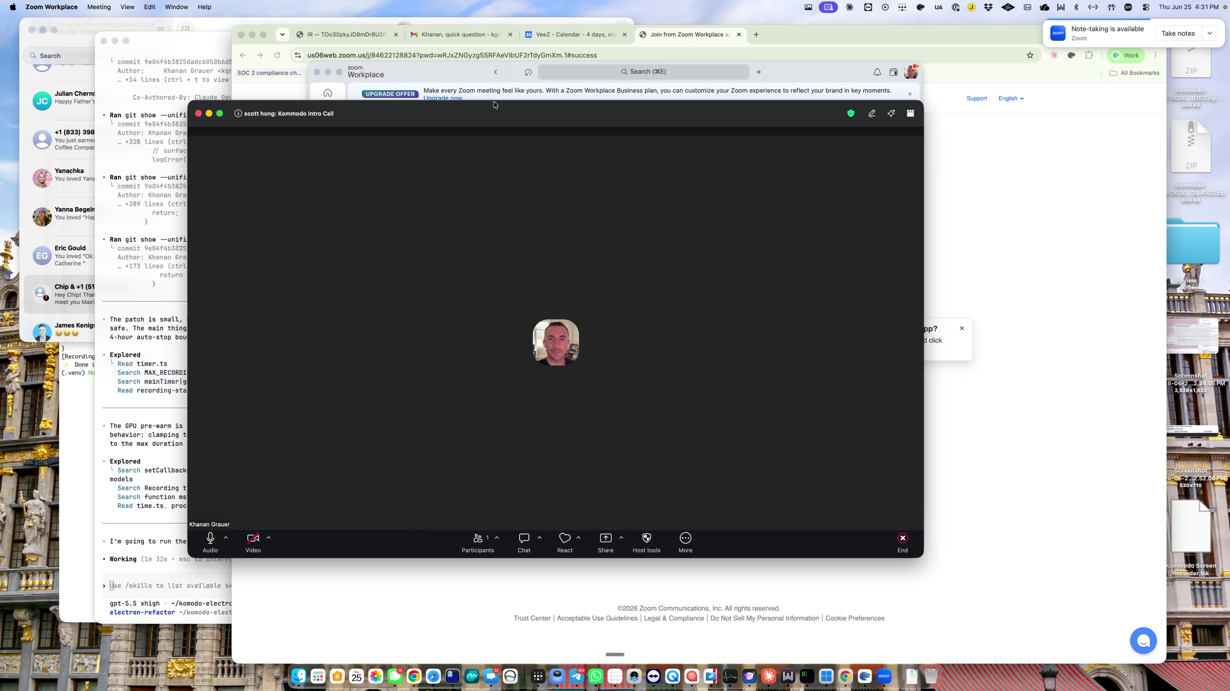Open Finder from the Dock
This screenshot has width=1230, height=691.
click(x=299, y=676)
